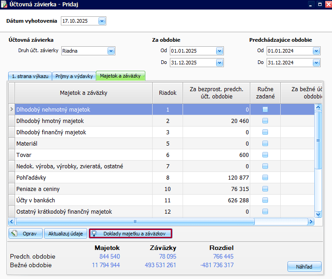Click the application icon in title bar
The height and width of the screenshot is (279, 332).
tap(5, 4)
